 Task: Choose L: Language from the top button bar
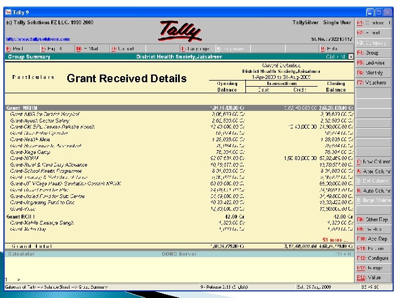[x=198, y=49]
